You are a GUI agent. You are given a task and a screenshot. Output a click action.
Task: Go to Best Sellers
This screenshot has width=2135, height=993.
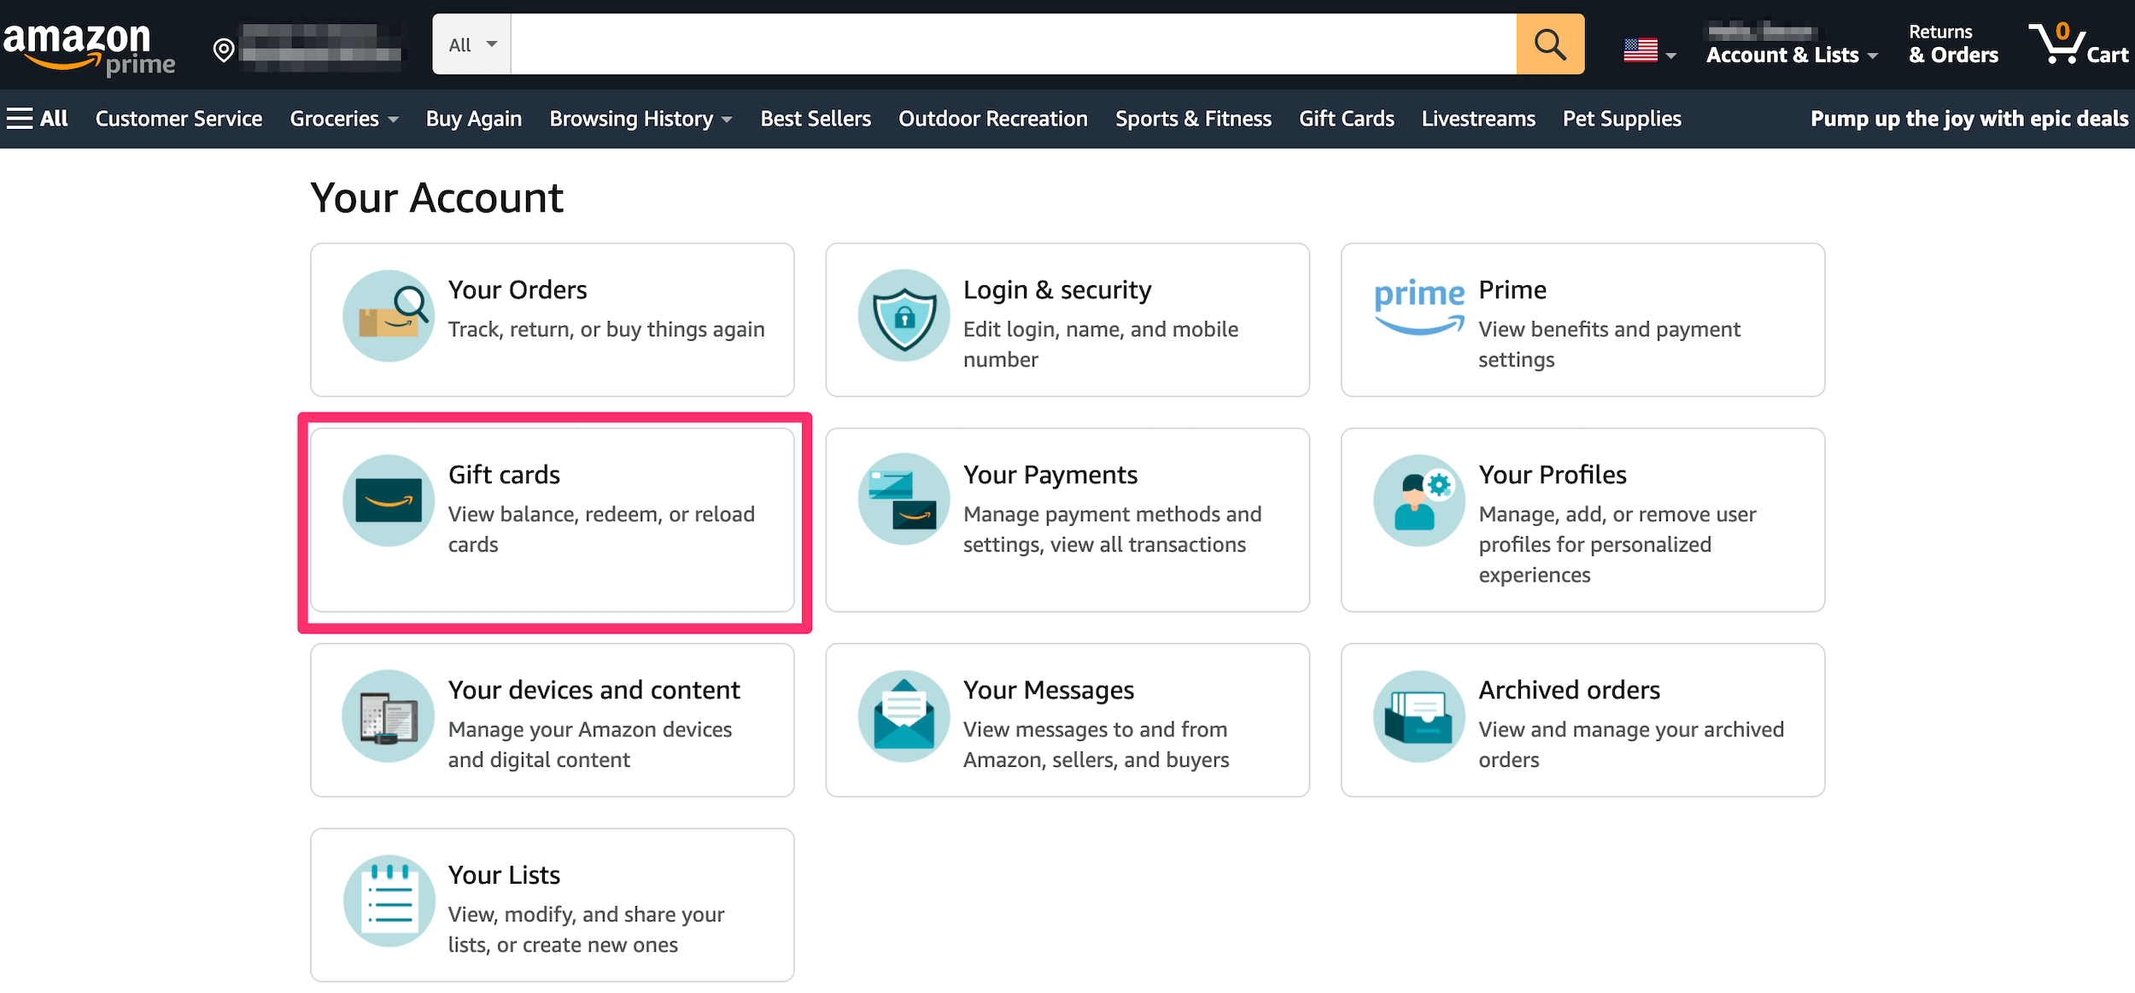(816, 119)
